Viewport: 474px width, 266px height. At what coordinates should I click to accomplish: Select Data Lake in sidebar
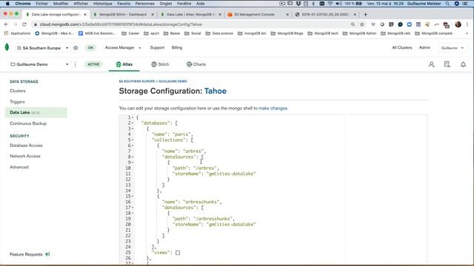36,112
